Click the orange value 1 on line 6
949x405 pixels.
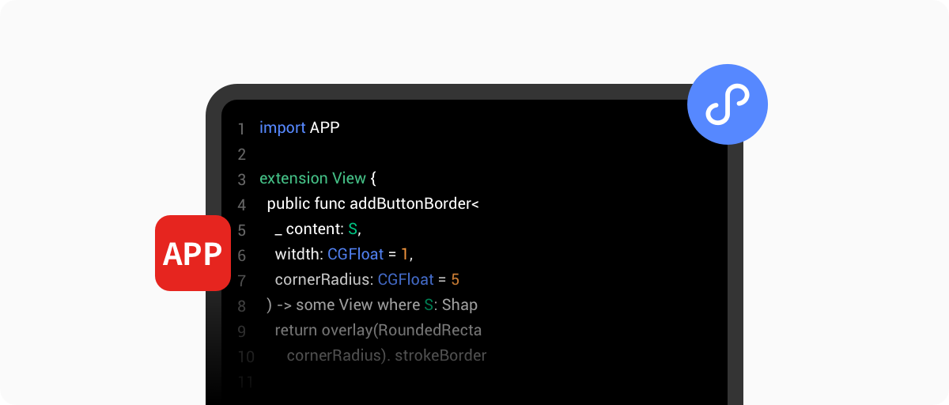pyautogui.click(x=405, y=254)
